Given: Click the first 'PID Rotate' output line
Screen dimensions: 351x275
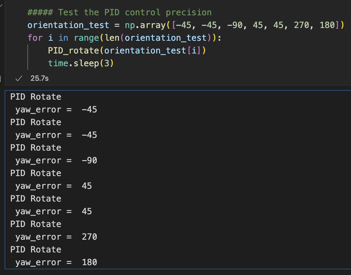Looking at the screenshot, I should point(36,97).
